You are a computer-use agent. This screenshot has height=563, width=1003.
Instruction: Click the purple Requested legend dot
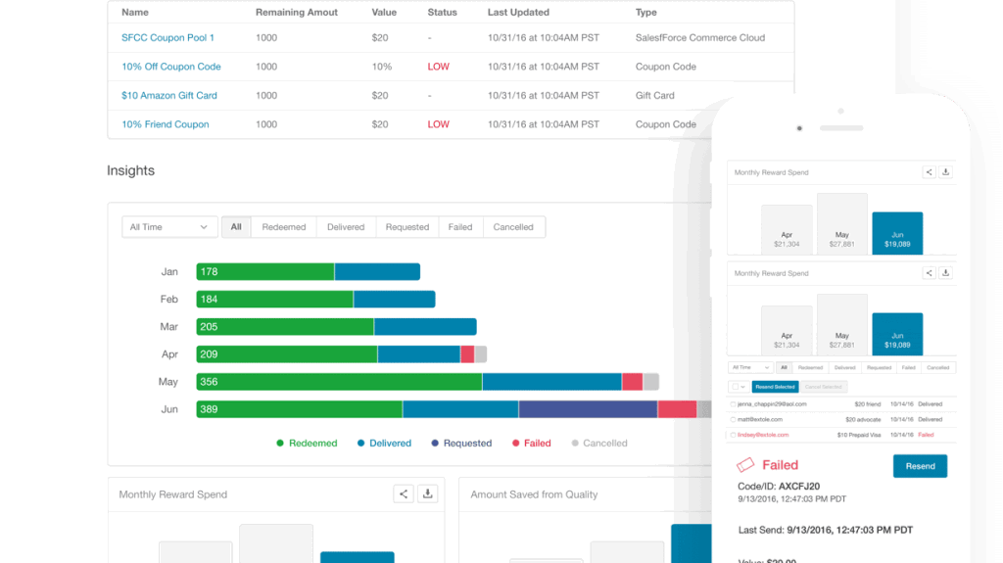pyautogui.click(x=435, y=443)
